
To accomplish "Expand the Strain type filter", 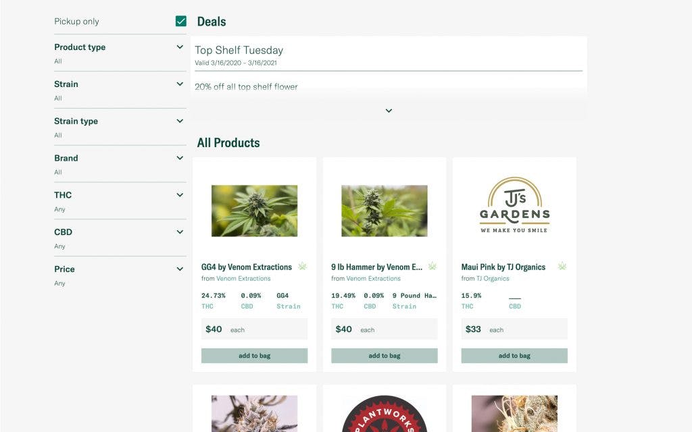I will [179, 120].
